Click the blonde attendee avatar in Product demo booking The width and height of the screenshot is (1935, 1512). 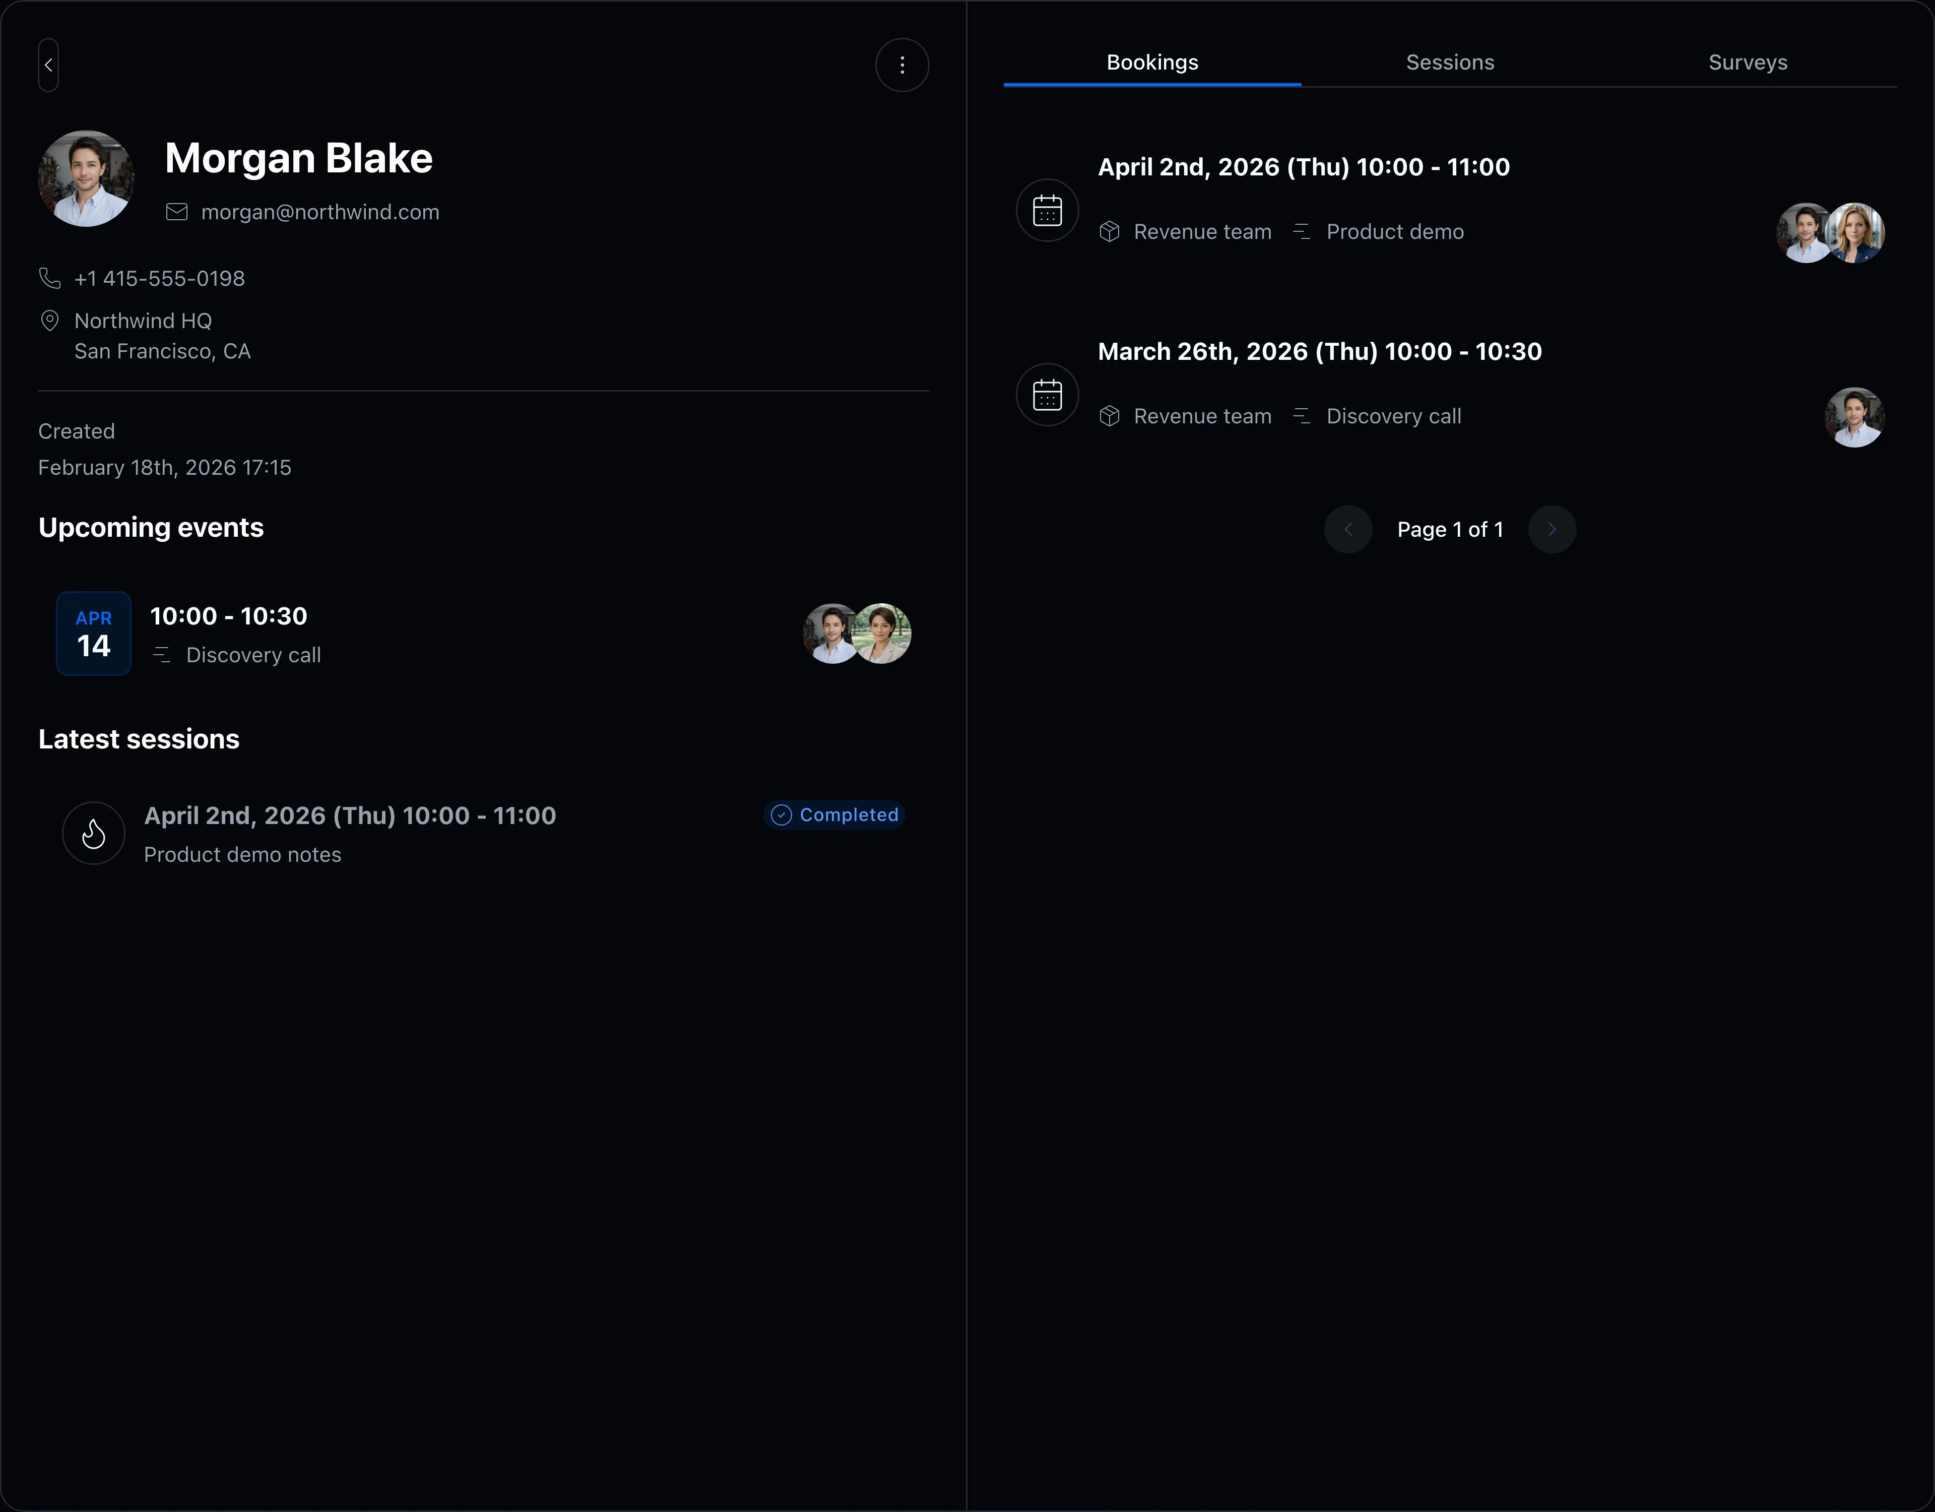[1854, 232]
